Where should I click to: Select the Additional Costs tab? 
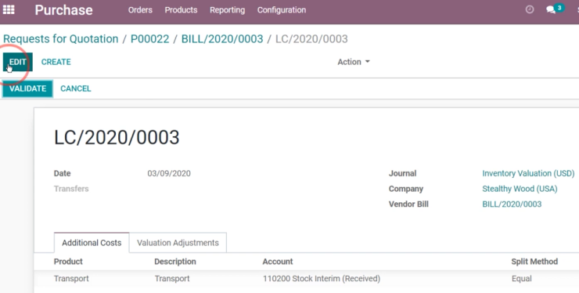92,243
